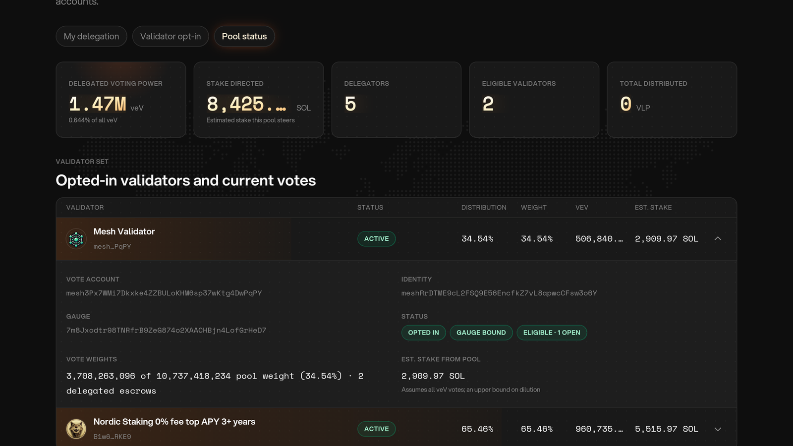Collapse the Mesh Validator row chevron
The height and width of the screenshot is (446, 793).
(x=718, y=239)
